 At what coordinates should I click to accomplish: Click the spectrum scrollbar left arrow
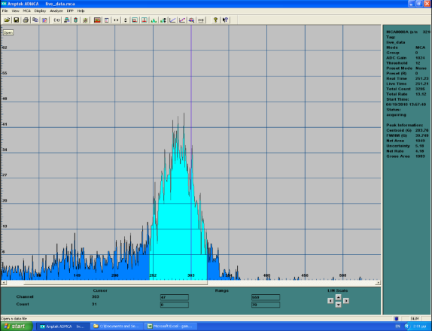pyautogui.click(x=4, y=283)
